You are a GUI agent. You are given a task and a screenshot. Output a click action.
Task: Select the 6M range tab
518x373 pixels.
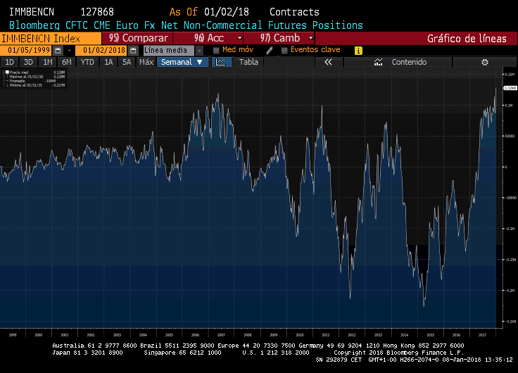[66, 62]
